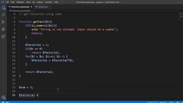Viewport: 183px width, 103px height.
Task: Click 'if($n == 0)' on line 13
Action: (x=34, y=49)
